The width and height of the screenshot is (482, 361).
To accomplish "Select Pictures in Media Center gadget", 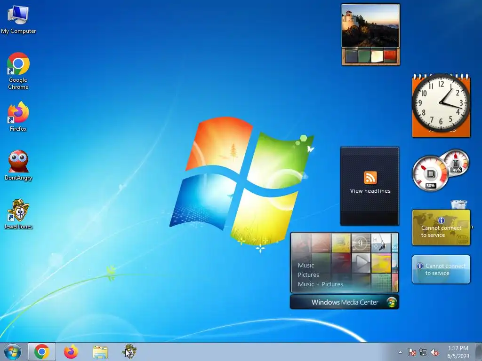I will pos(308,275).
